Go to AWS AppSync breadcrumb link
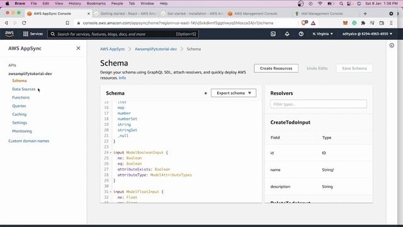The height and width of the screenshot is (227, 403). (112, 49)
